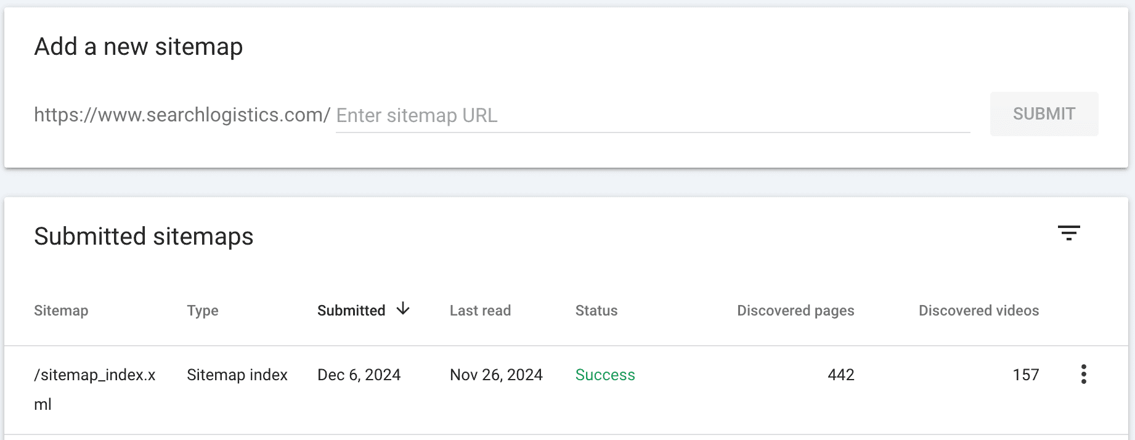
Task: Click the Enter sitemap URL field
Action: pyautogui.click(x=652, y=115)
